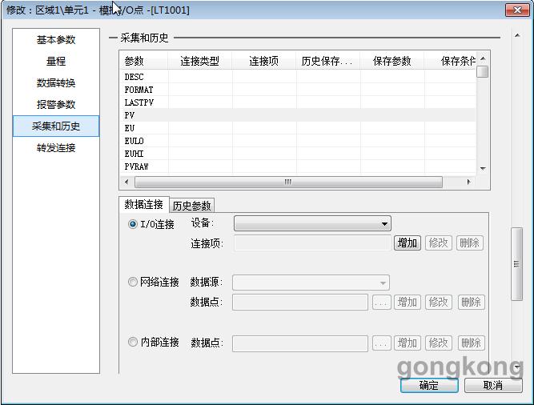The image size is (534, 405).
Task: Switch to the 历史参数 tab
Action: click(x=191, y=206)
